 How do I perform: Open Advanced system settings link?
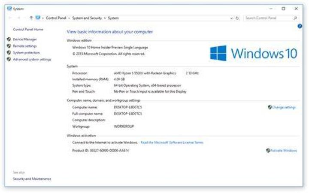pyautogui.click(x=32, y=60)
